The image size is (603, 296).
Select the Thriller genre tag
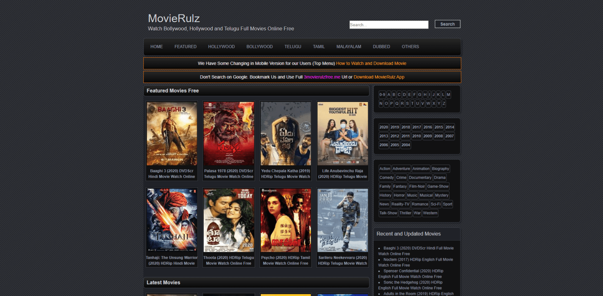point(406,213)
